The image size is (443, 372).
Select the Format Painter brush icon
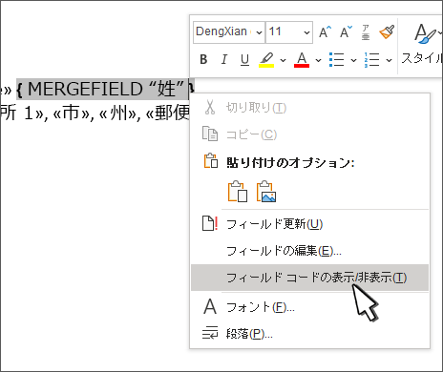[x=387, y=32]
